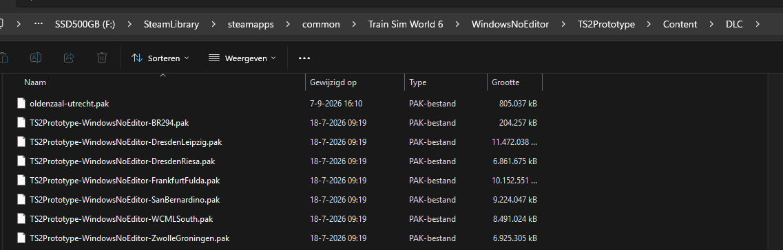Click file icon of WCMLSouth.pak
The height and width of the screenshot is (250, 783).
click(x=21, y=218)
